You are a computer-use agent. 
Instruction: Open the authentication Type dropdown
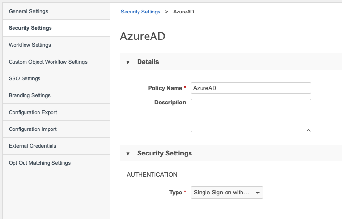[227, 193]
